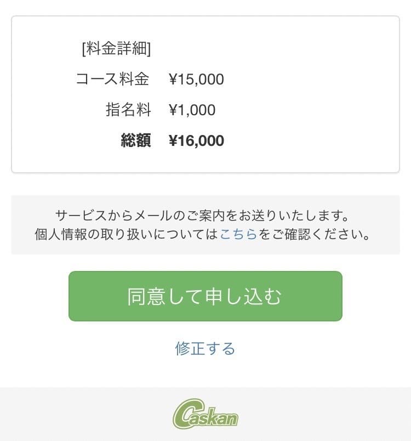The image size is (411, 441).
Task: Click the ¥1,000 nomination fee amount
Action: coord(192,110)
